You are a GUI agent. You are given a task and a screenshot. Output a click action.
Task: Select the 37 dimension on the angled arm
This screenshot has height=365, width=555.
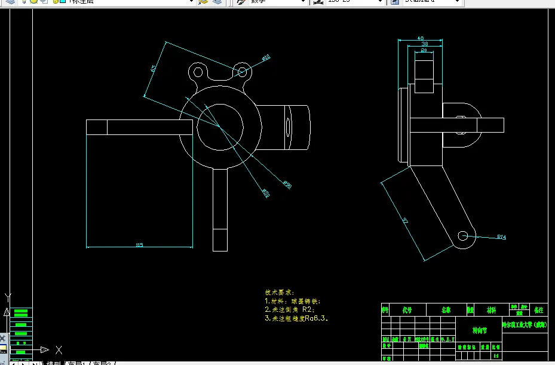405,221
